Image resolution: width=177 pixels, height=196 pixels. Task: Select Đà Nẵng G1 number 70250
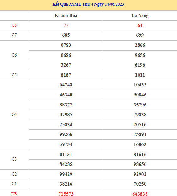pos(140,184)
